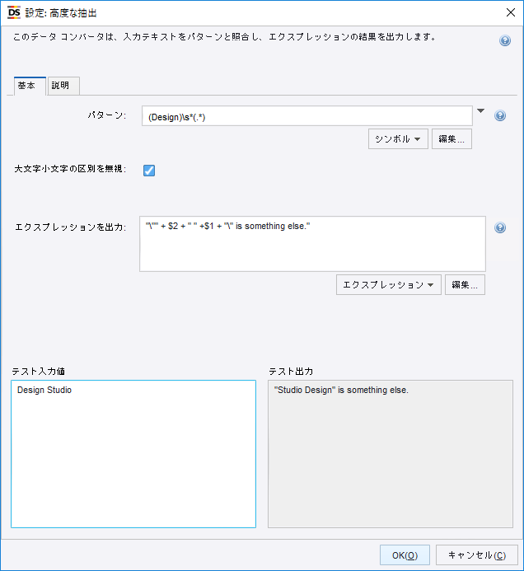Click the DS application icon in title bar
This screenshot has height=571, width=524.
(13, 12)
